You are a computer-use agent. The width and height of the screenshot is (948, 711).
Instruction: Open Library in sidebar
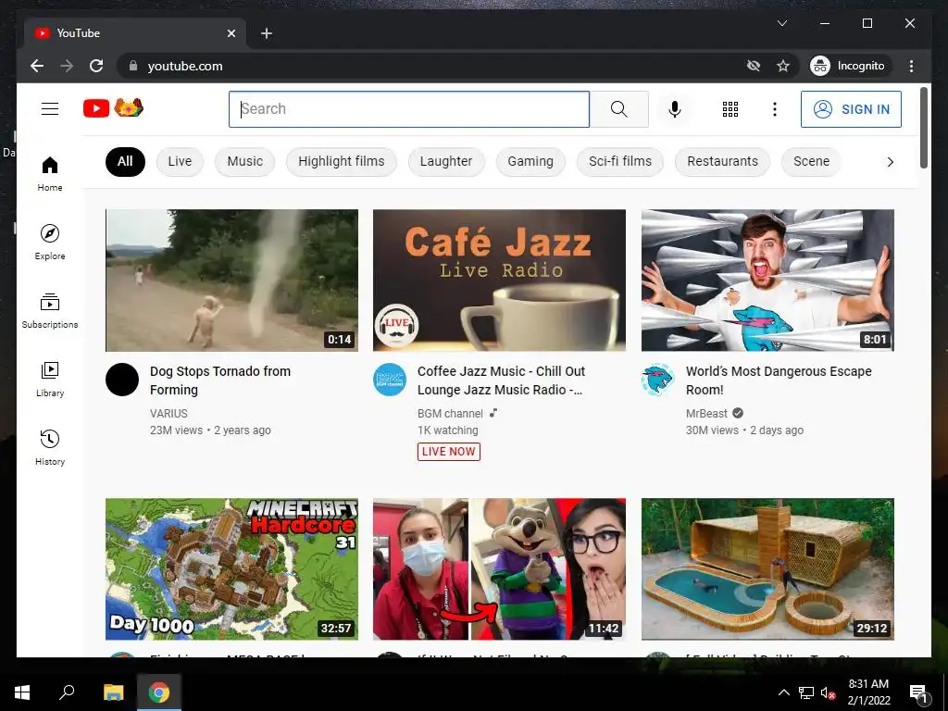(50, 379)
